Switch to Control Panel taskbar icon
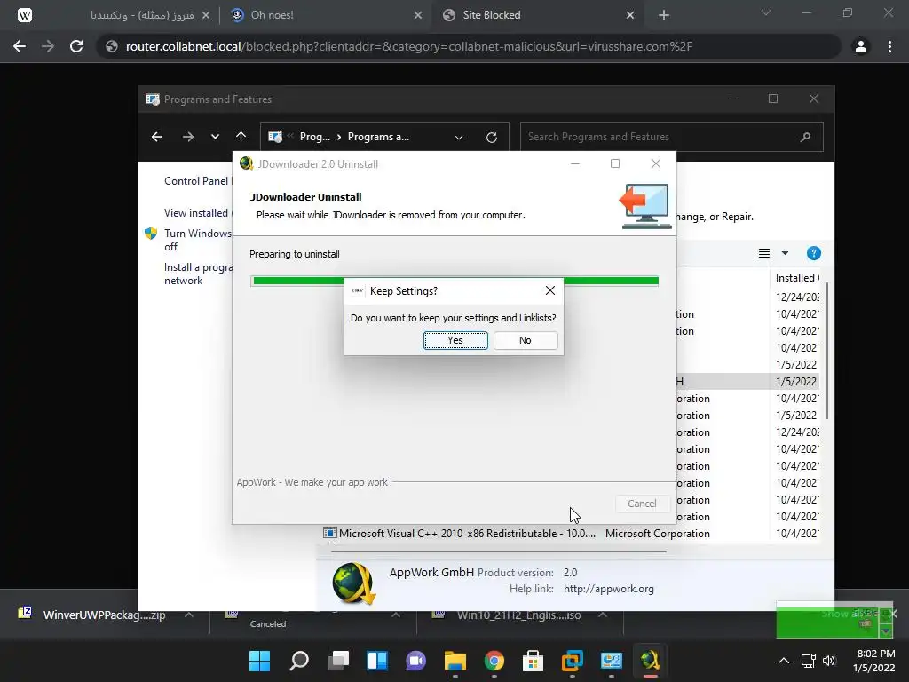Viewport: 909px width, 682px height. click(611, 661)
